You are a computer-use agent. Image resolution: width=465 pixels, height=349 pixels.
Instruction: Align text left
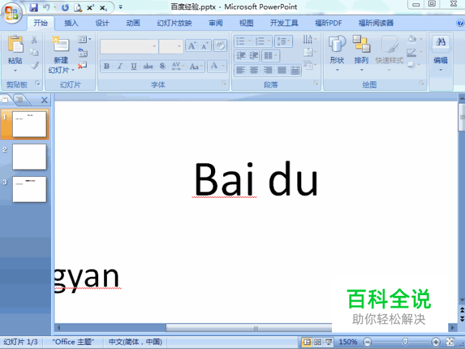click(241, 70)
